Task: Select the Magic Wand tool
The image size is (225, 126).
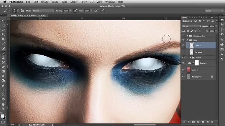Action: coord(3,35)
